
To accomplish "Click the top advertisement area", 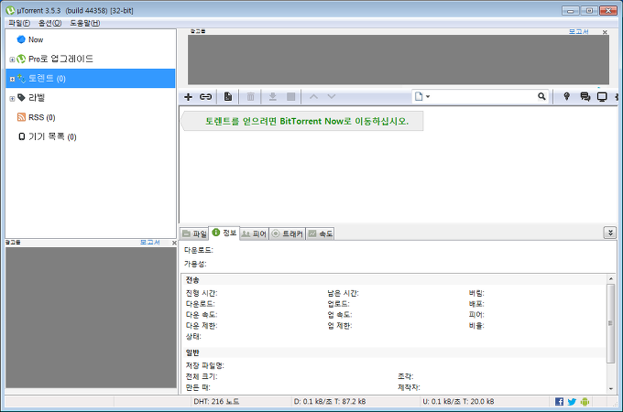I will coord(399,60).
